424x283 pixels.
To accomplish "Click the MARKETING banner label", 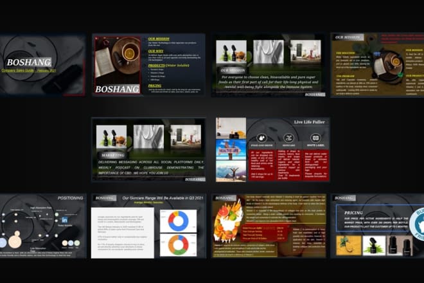I will 113,156.
